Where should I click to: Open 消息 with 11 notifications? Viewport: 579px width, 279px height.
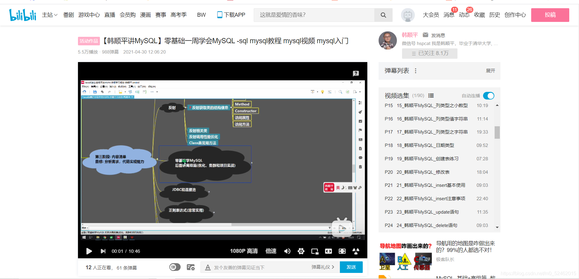[x=449, y=15]
